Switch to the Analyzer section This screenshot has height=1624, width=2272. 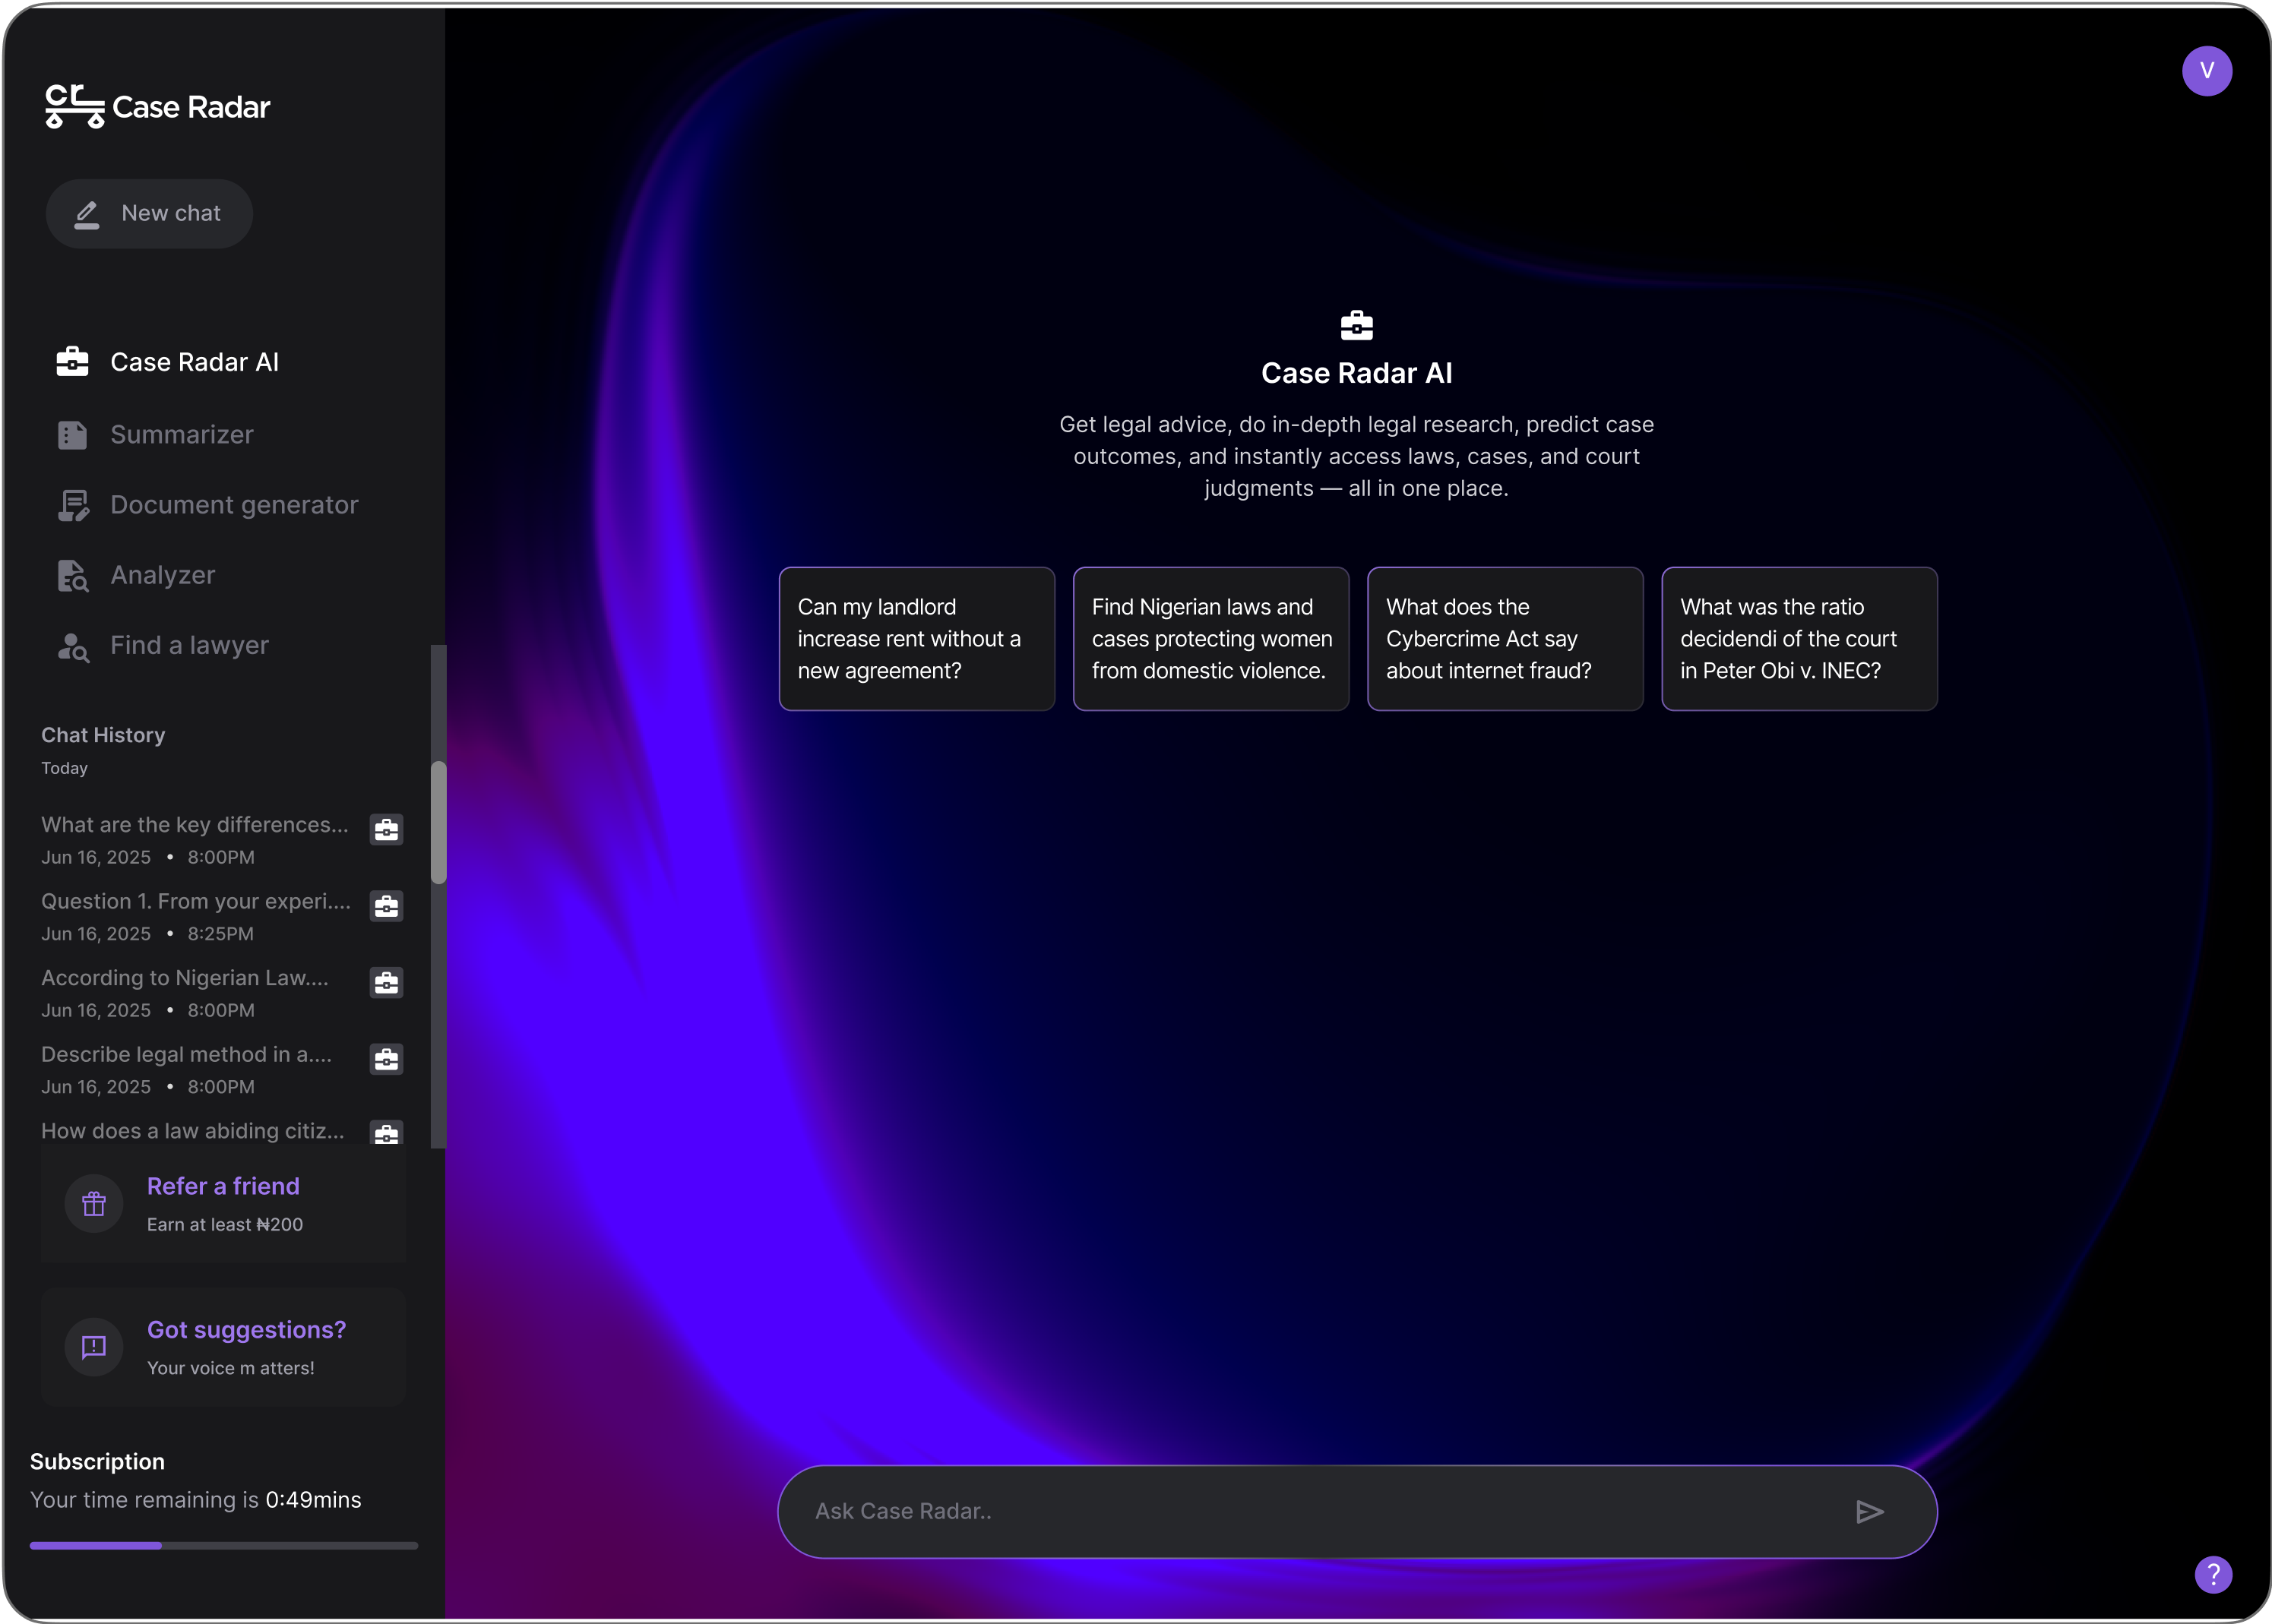pos(162,575)
